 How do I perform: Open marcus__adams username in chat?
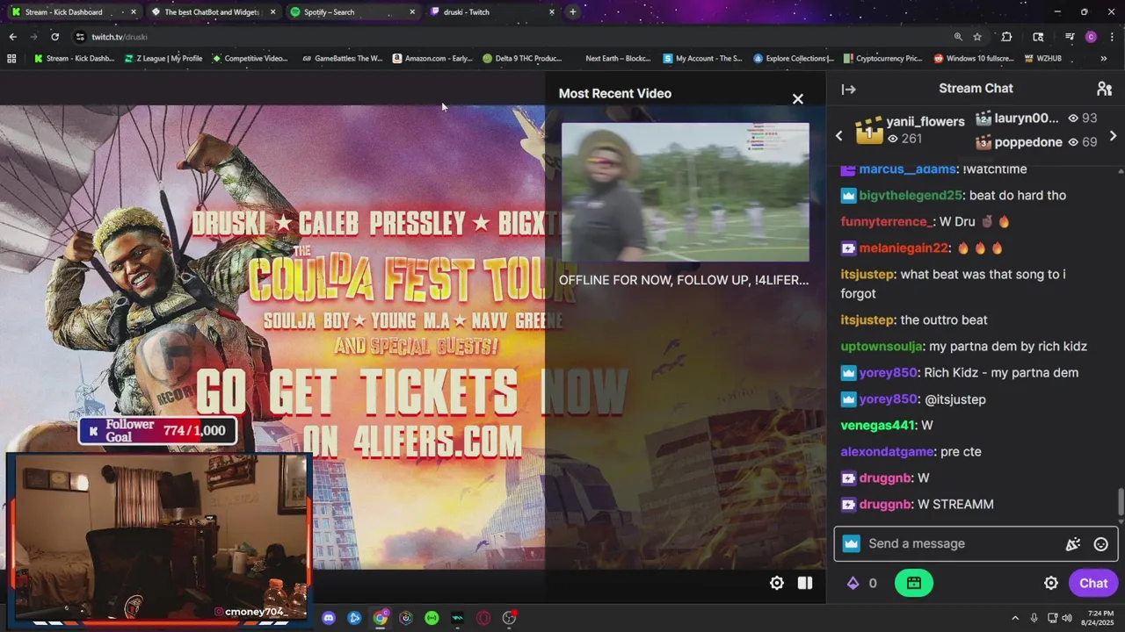pyautogui.click(x=907, y=169)
